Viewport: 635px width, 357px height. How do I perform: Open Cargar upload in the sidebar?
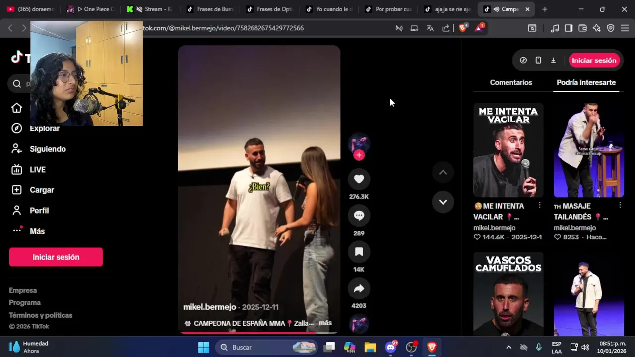click(33, 190)
